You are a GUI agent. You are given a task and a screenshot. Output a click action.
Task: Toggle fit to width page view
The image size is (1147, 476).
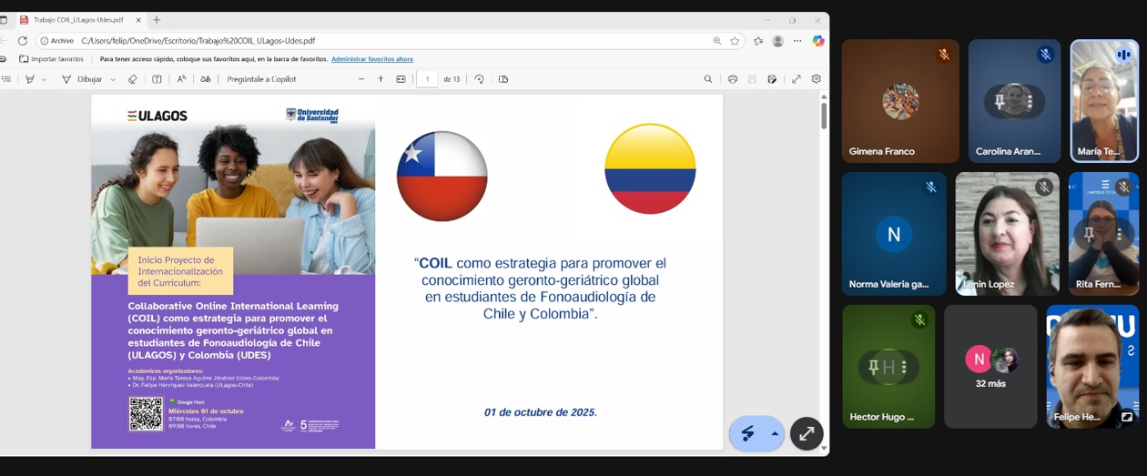(x=401, y=79)
